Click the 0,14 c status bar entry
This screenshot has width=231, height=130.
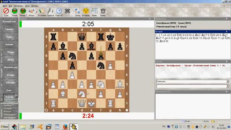click(x=206, y=121)
